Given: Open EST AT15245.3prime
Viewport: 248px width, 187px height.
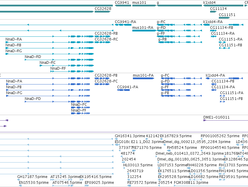Looking at the screenshot, I should (65, 177).
